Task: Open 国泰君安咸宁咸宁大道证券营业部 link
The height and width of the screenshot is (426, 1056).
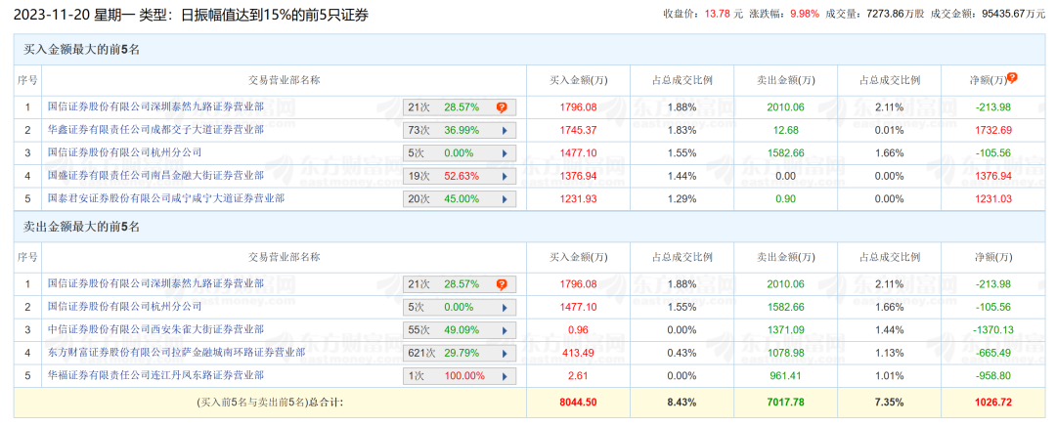Action: [166, 198]
